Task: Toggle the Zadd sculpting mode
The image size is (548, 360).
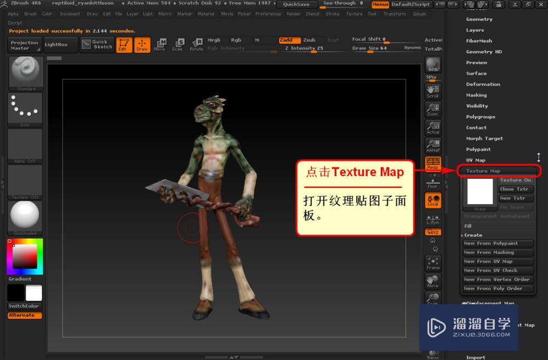Action: click(290, 40)
